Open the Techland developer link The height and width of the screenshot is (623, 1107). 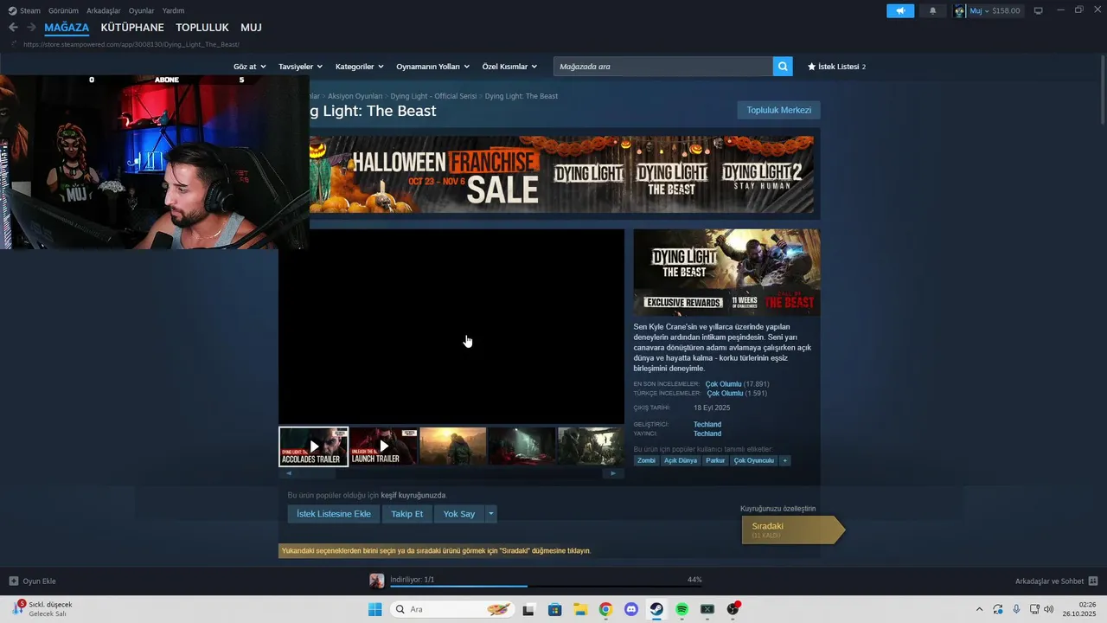pyautogui.click(x=707, y=424)
